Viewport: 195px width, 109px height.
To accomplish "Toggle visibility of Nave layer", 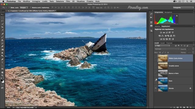I will [x=156, y=81].
